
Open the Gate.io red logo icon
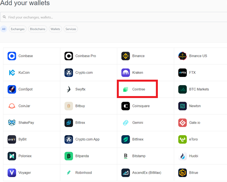(182, 123)
